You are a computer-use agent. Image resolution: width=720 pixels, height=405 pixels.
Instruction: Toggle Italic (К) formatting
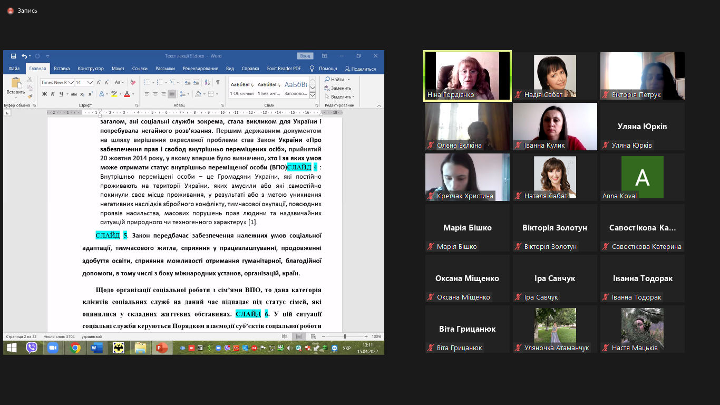pos(53,94)
